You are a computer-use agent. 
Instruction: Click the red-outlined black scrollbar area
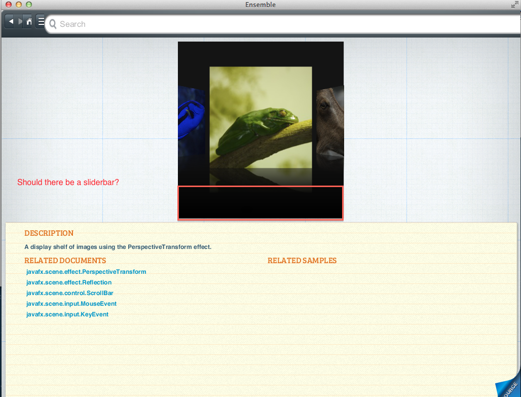(260, 203)
